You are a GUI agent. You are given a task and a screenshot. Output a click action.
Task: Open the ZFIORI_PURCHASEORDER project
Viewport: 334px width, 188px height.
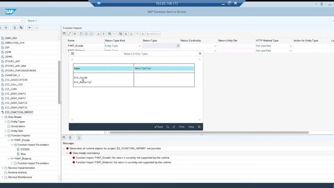(x=20, y=70)
